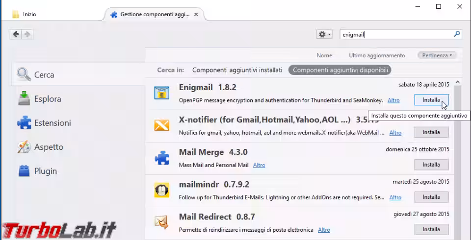The image size is (471, 240).
Task: Open Altro link for Enigmail
Action: click(x=393, y=100)
